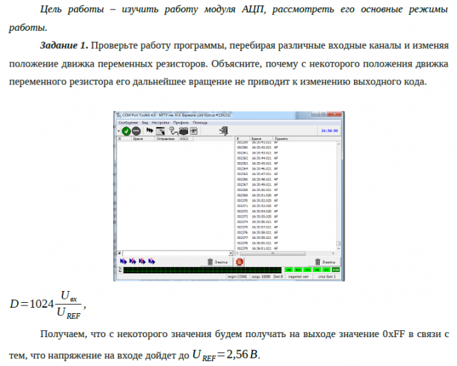Click the horizontal scrollbar left arrow
The image size is (457, 366).
point(237,253)
